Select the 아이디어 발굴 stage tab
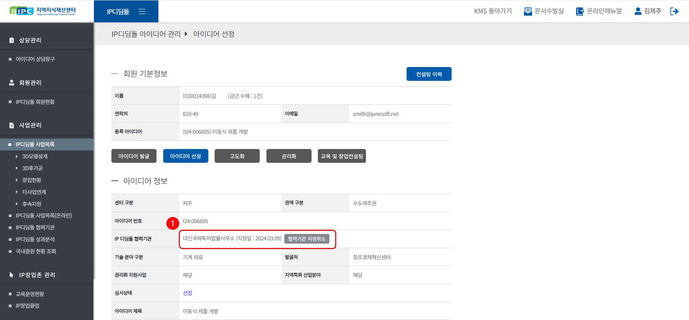This screenshot has height=320, width=689. click(134, 156)
